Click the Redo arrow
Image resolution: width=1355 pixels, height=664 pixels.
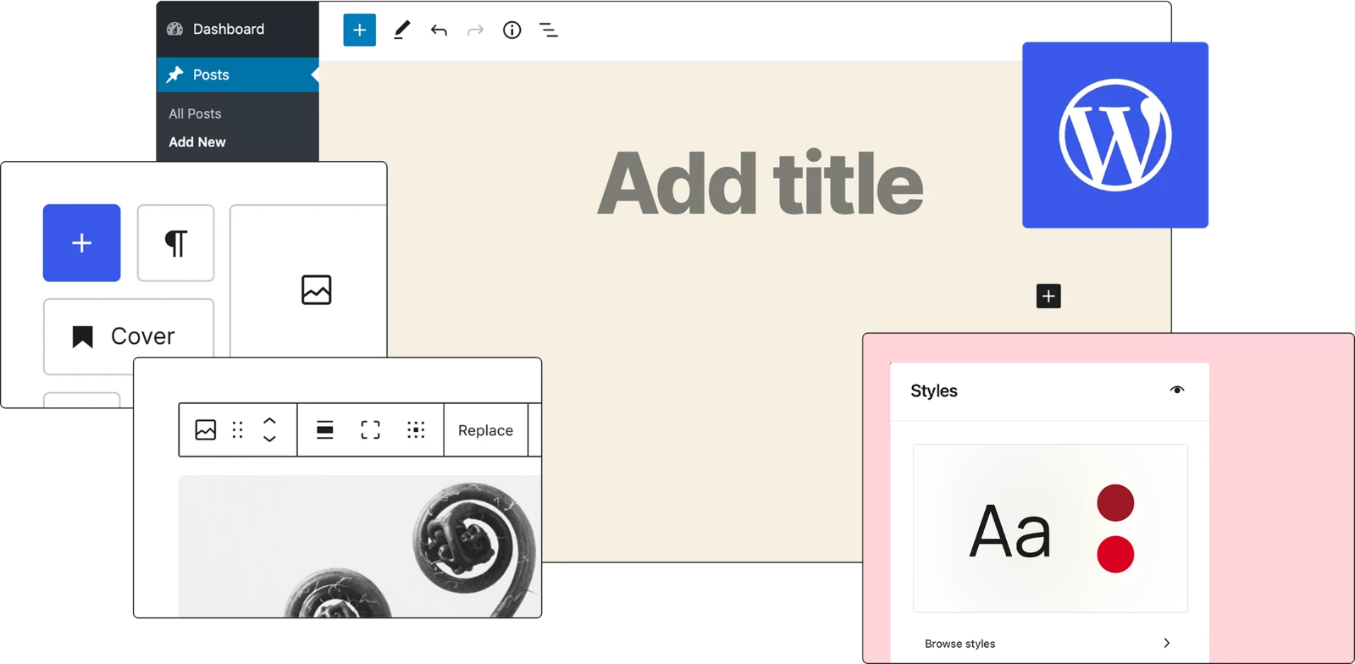pyautogui.click(x=476, y=30)
